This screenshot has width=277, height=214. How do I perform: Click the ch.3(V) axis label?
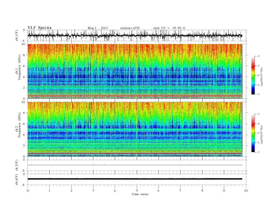pyautogui.click(x=16, y=165)
